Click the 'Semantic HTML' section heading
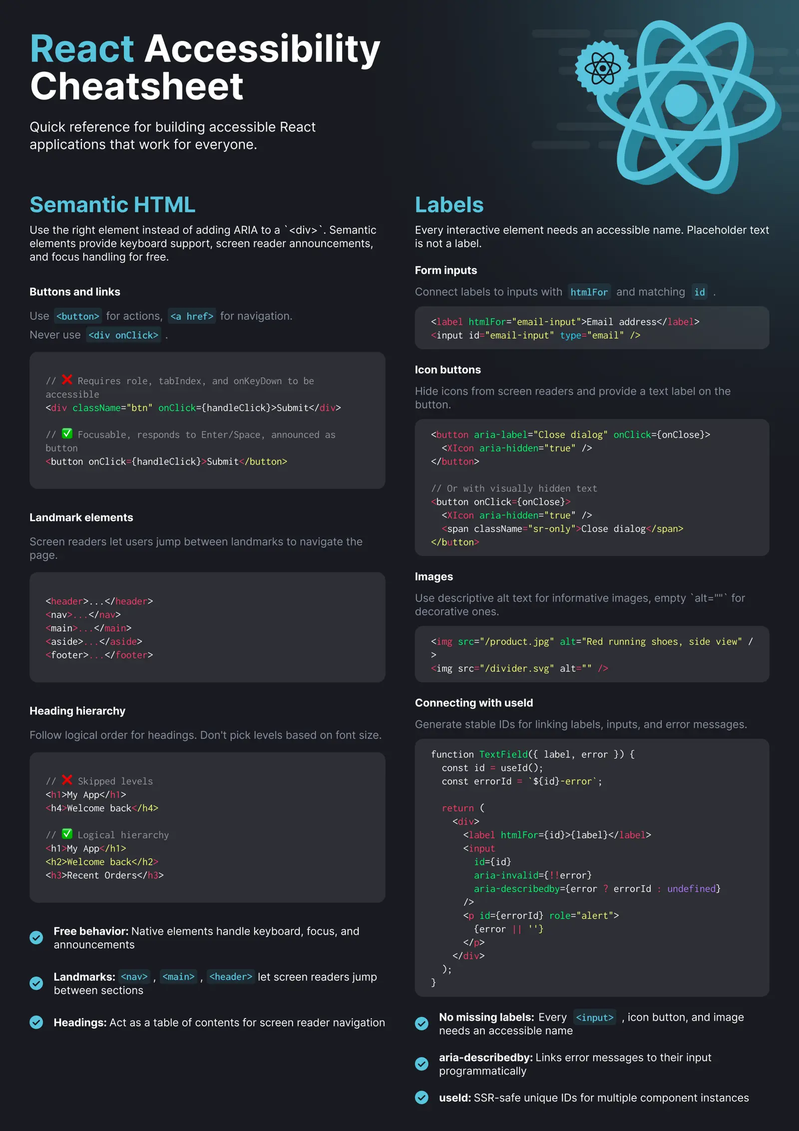Image resolution: width=799 pixels, height=1131 pixels. point(112,205)
